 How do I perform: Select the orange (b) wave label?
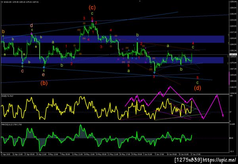coord(44,83)
